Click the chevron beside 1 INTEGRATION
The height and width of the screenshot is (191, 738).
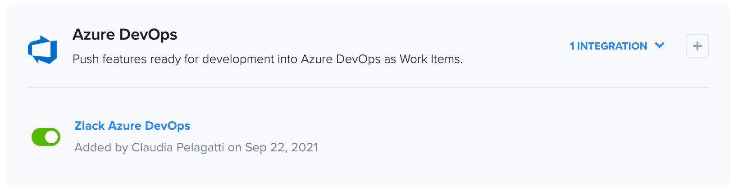660,45
